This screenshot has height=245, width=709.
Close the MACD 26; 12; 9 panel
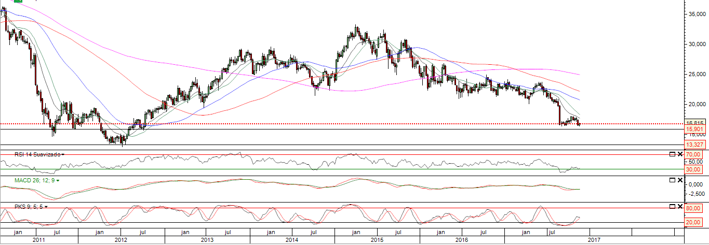680,180
